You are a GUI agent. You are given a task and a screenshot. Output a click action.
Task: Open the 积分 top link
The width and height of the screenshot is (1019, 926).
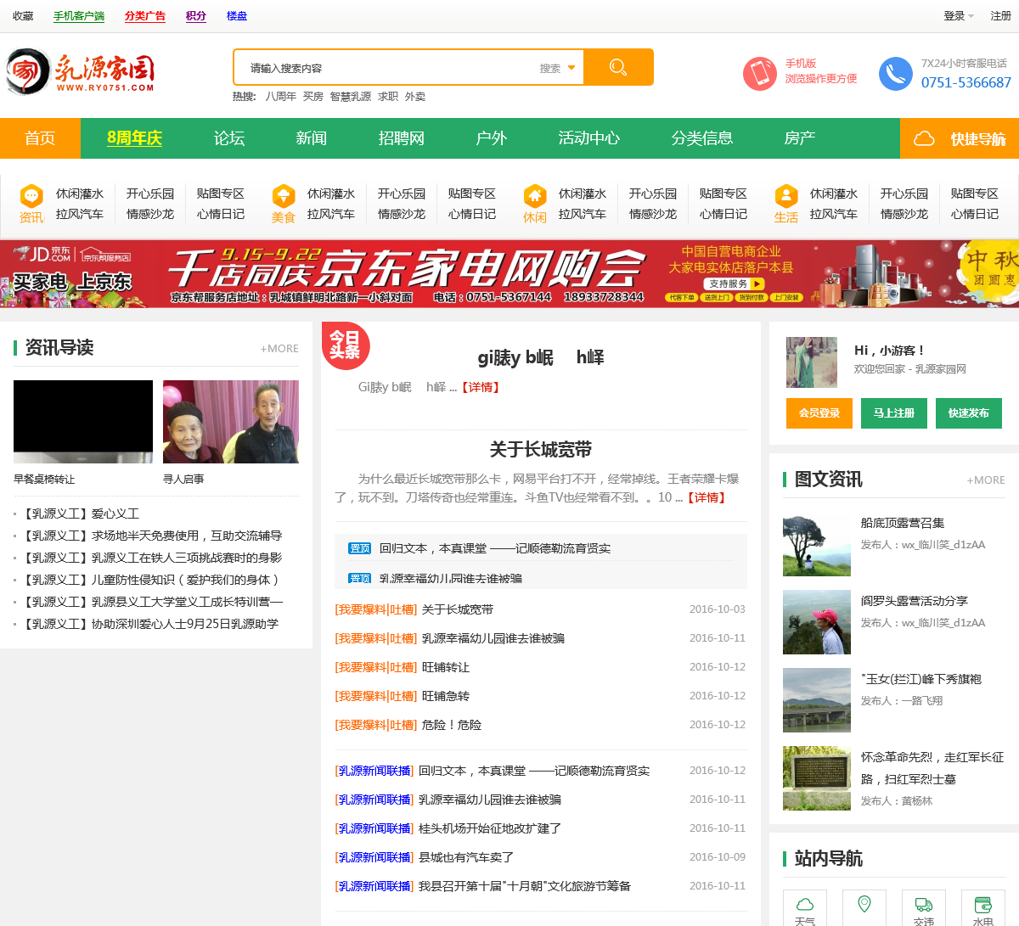196,16
